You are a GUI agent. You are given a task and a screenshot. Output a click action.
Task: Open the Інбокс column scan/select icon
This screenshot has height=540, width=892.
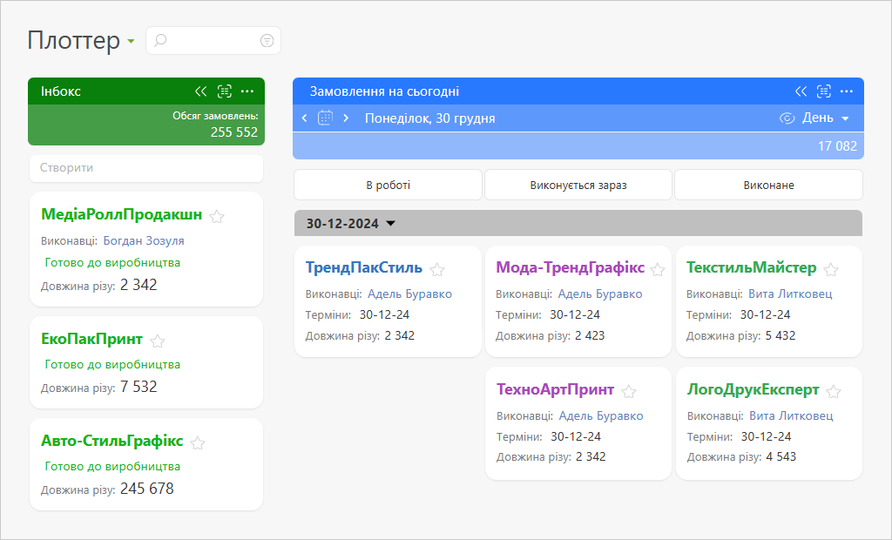click(x=225, y=91)
